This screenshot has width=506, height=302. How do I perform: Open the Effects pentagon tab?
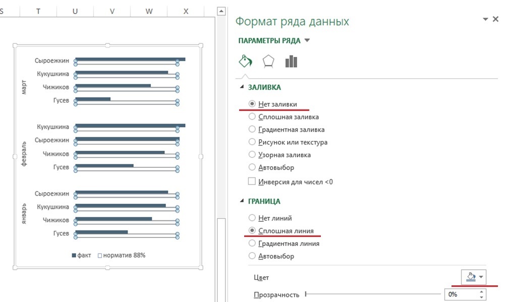tap(268, 62)
